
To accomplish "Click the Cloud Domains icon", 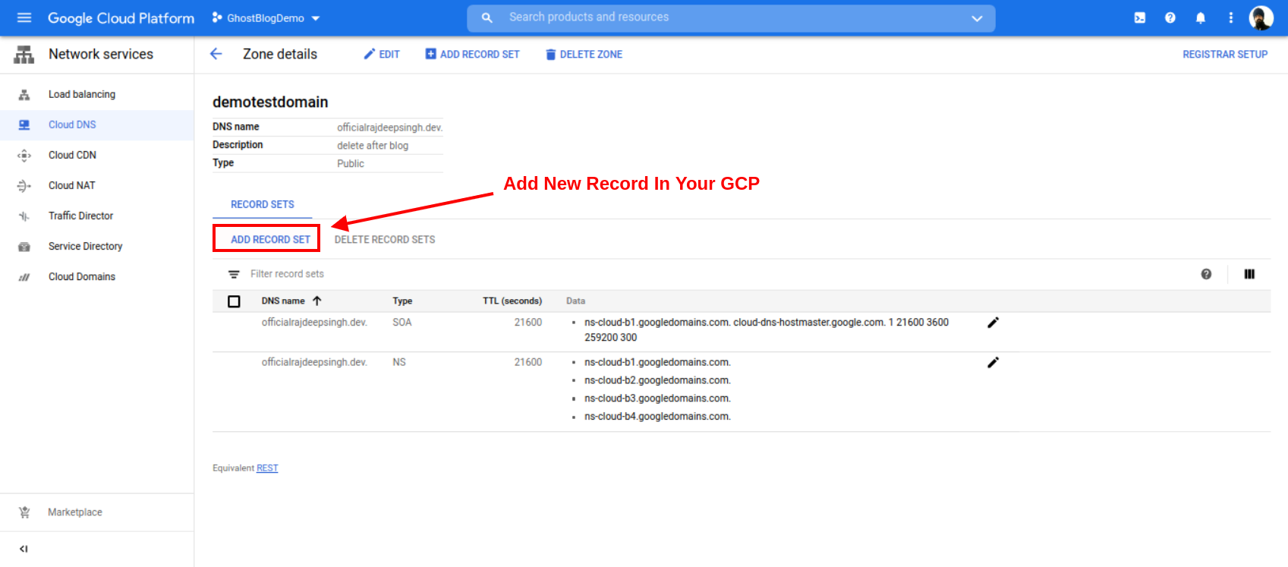I will pyautogui.click(x=24, y=277).
